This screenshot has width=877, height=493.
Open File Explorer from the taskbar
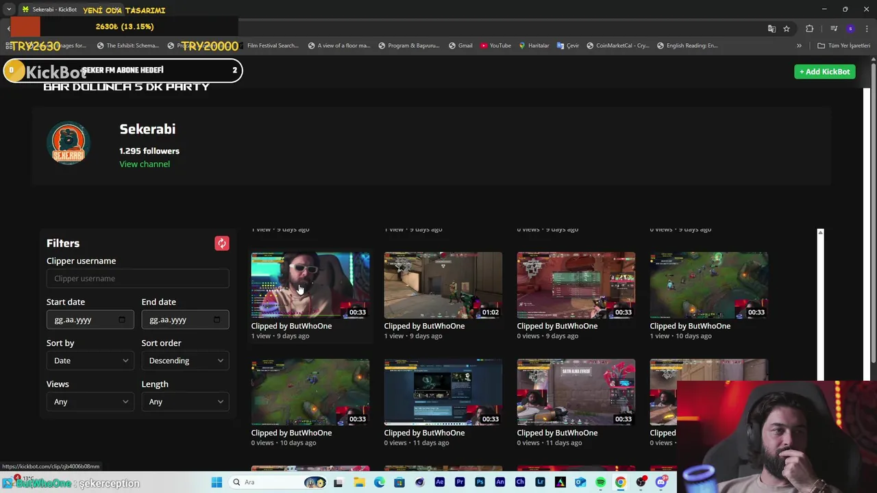359,482
